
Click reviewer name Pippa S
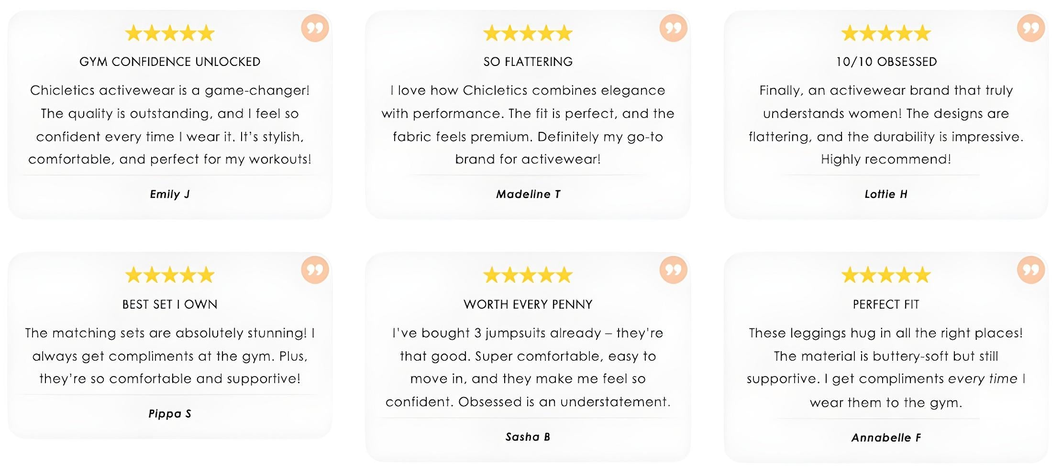(x=170, y=414)
